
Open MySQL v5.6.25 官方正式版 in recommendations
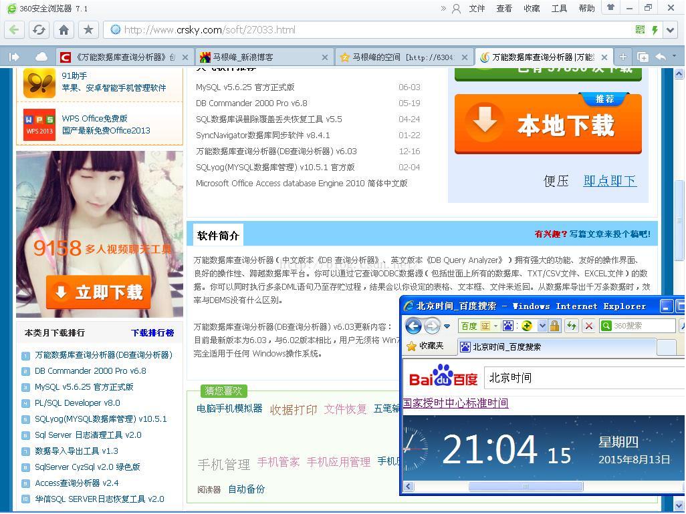click(x=245, y=87)
